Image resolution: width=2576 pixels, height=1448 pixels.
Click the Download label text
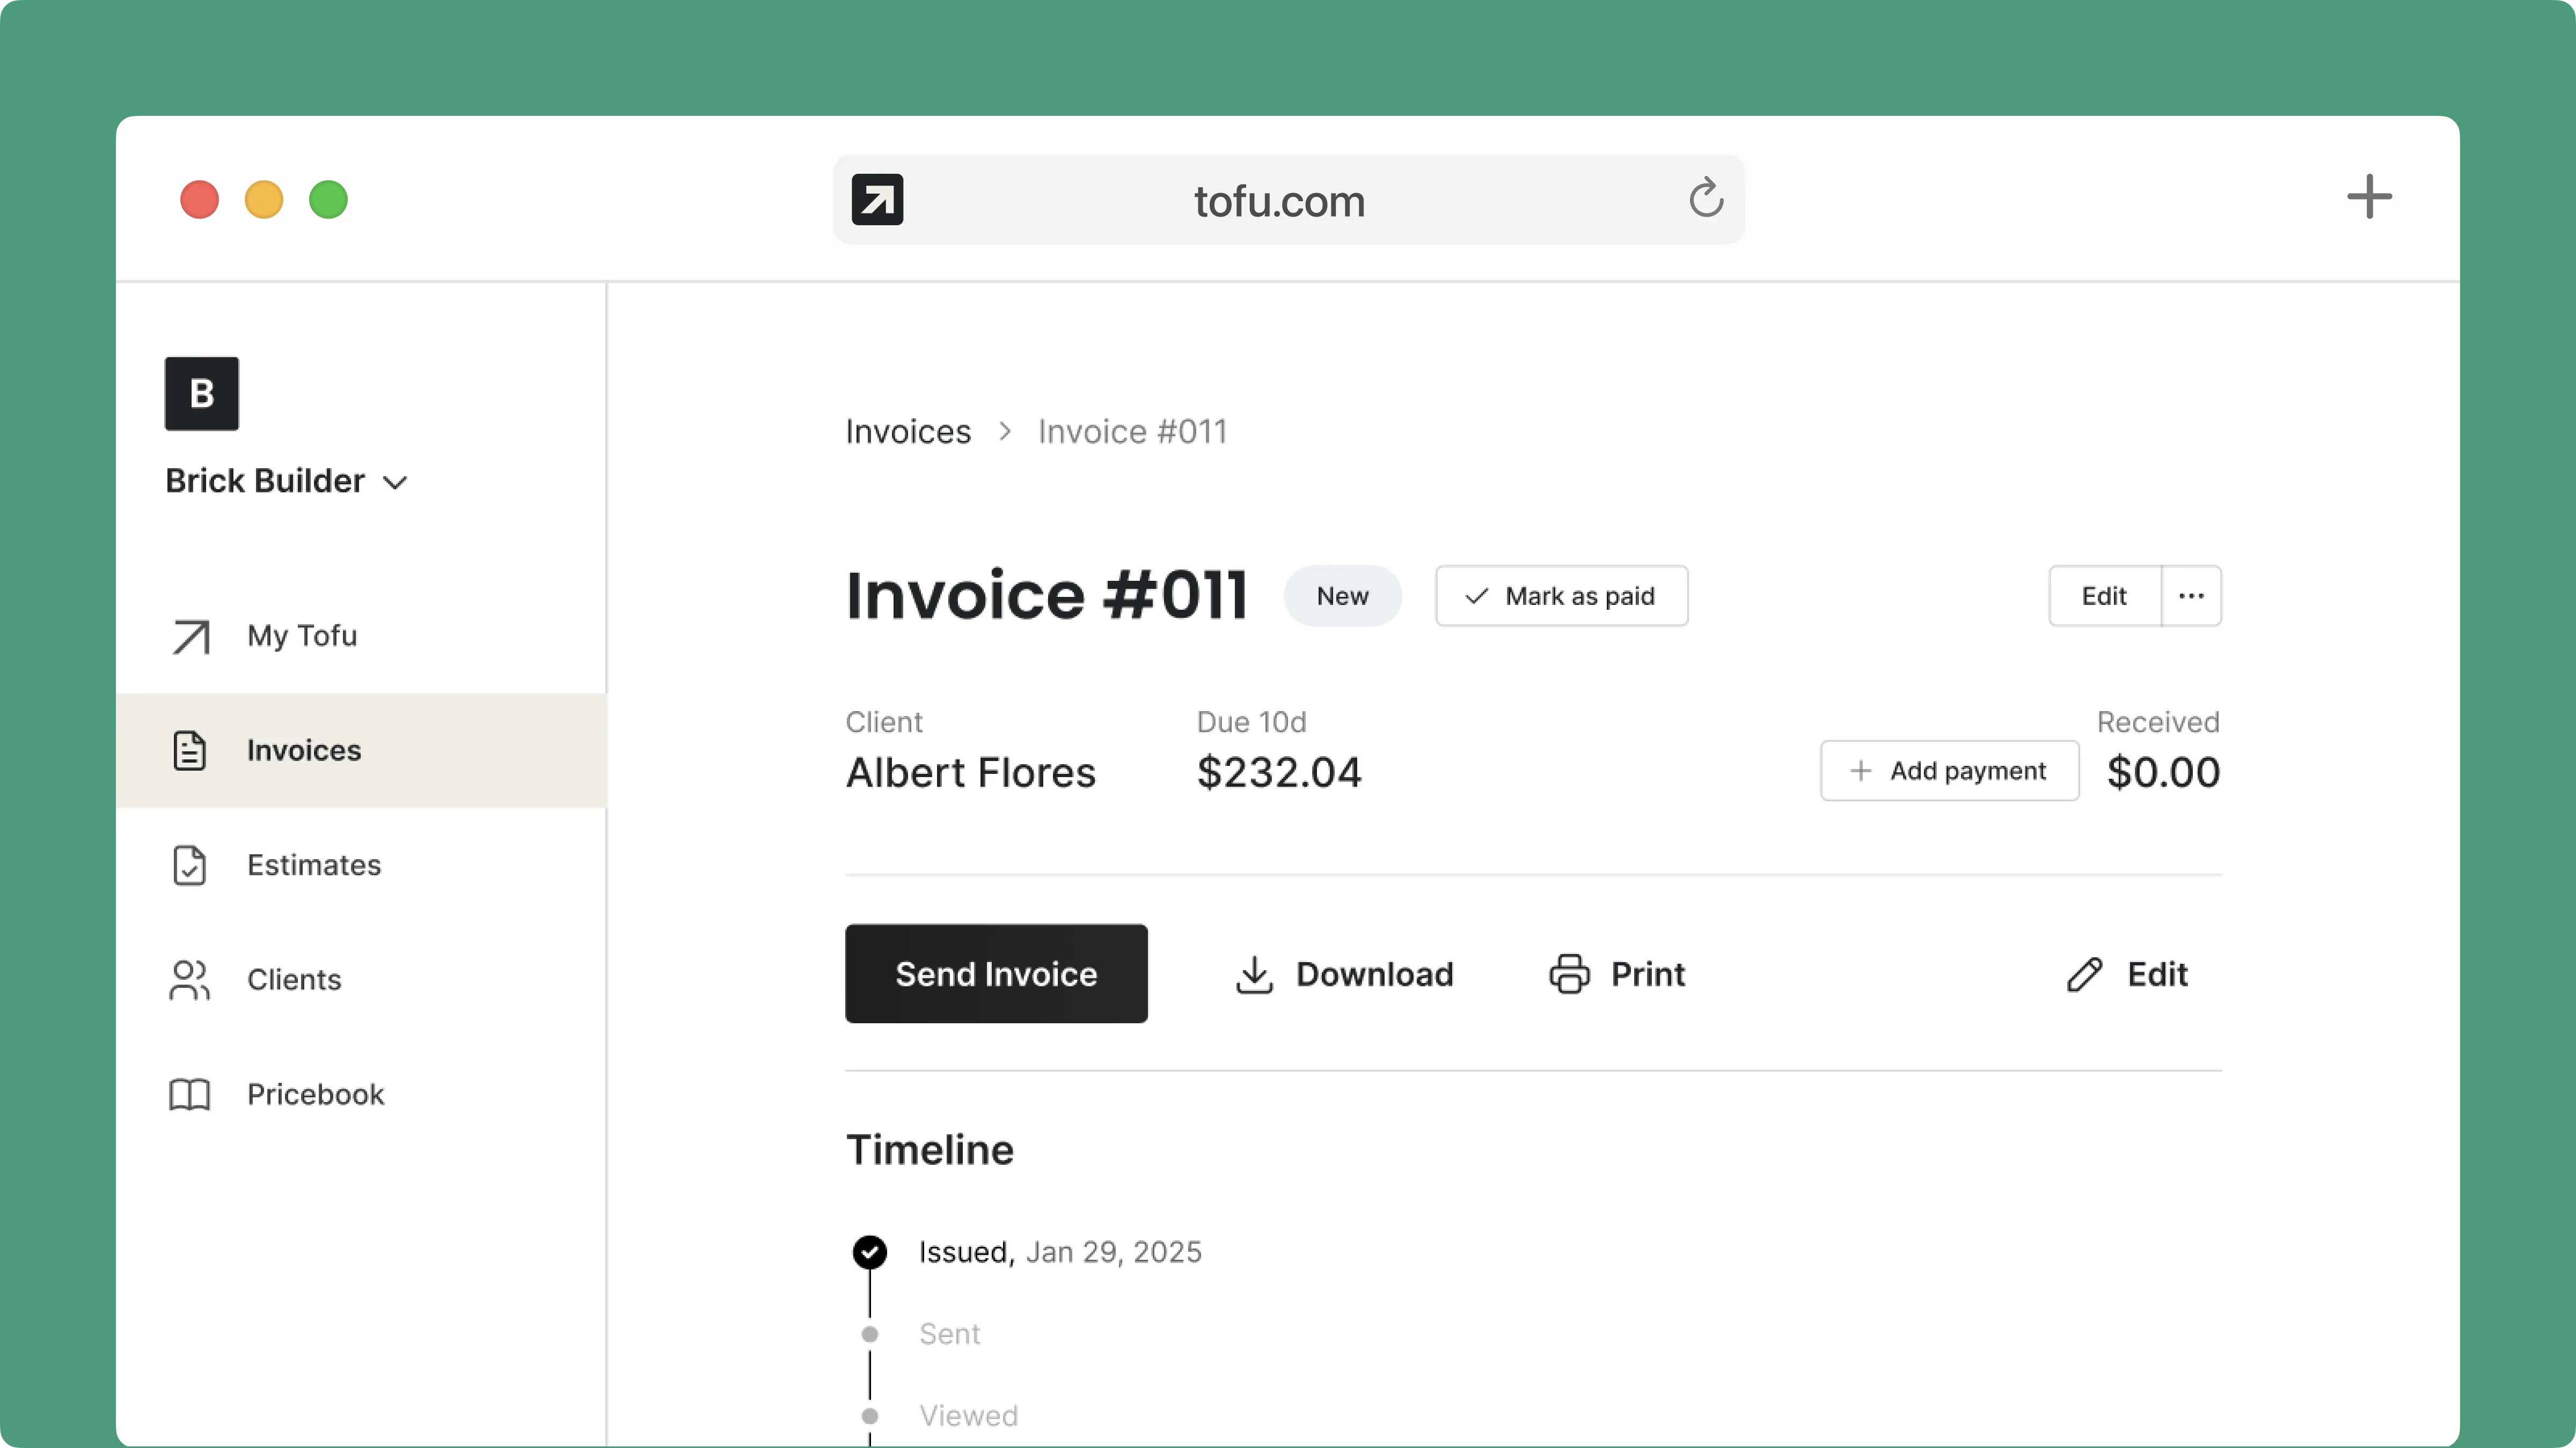[1374, 974]
